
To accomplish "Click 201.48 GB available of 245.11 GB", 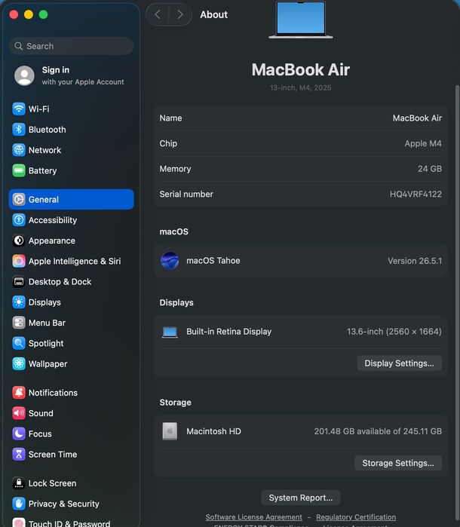I will pos(378,431).
